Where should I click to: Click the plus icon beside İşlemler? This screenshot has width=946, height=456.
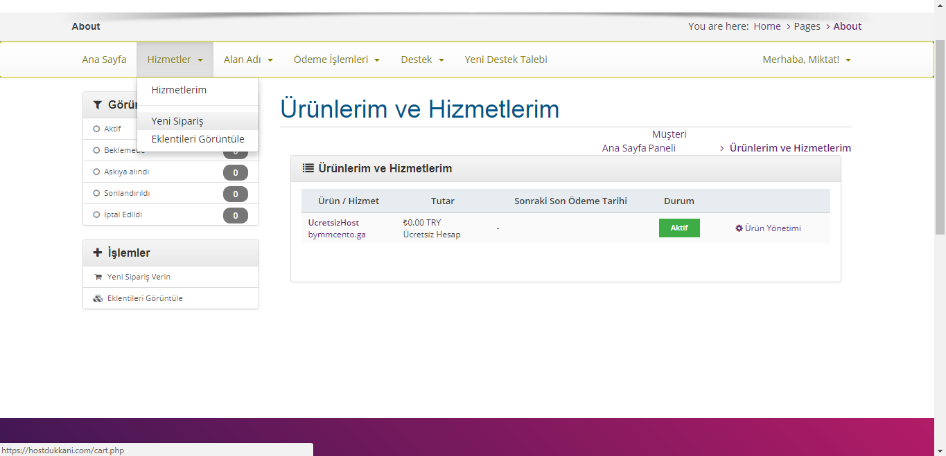pos(98,253)
